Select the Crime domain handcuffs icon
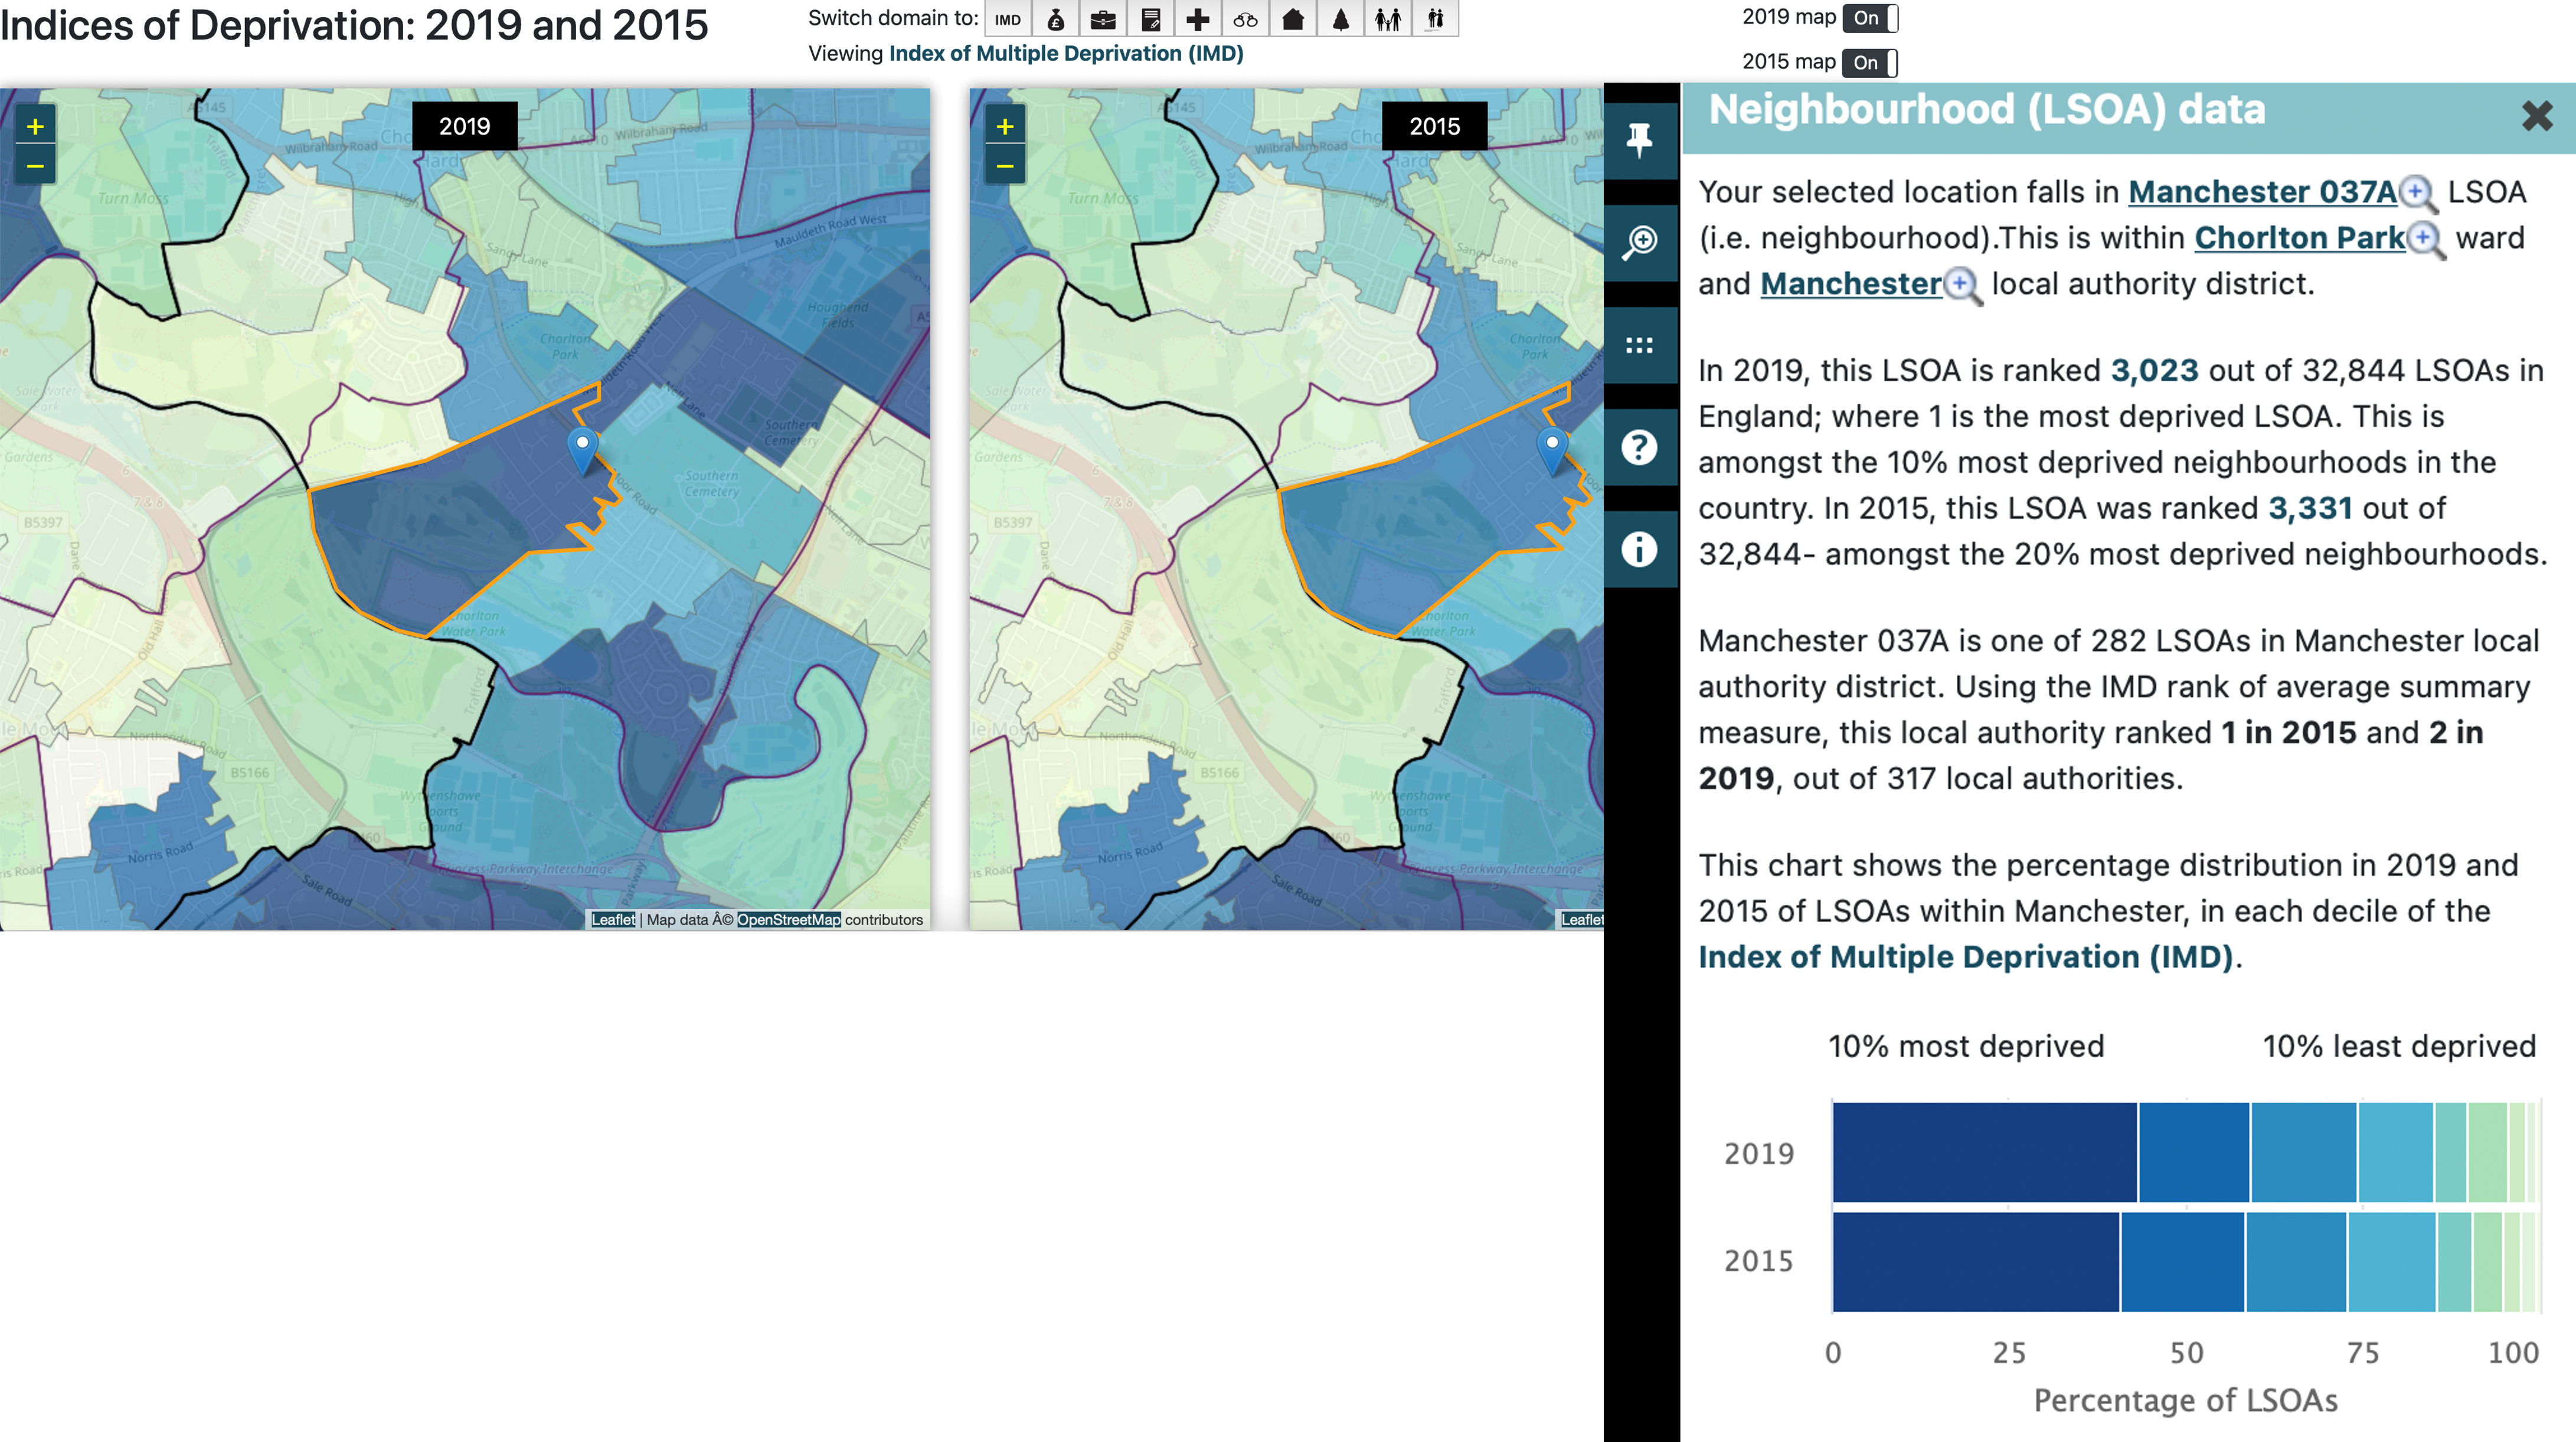The image size is (2576, 1442). [x=1245, y=19]
